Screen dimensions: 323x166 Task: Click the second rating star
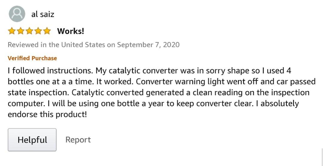click(21, 31)
